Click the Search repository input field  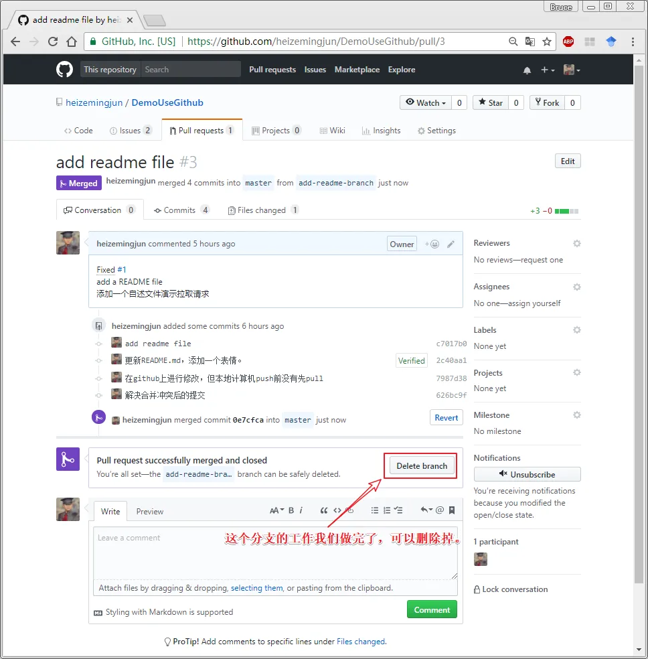click(191, 70)
